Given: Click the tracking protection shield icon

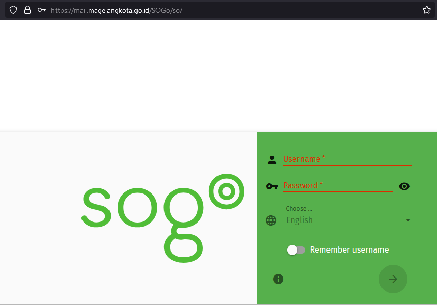Looking at the screenshot, I should [x=13, y=10].
